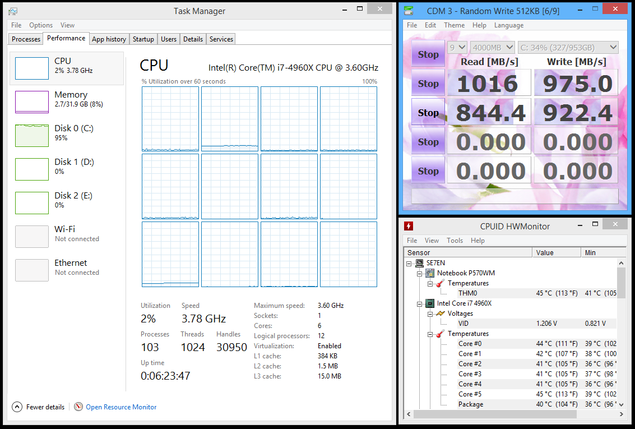Click the top Stop button beside run count
The width and height of the screenshot is (635, 429).
coord(428,54)
